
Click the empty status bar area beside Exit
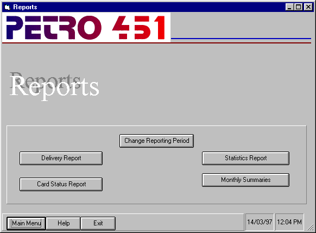[180, 222]
